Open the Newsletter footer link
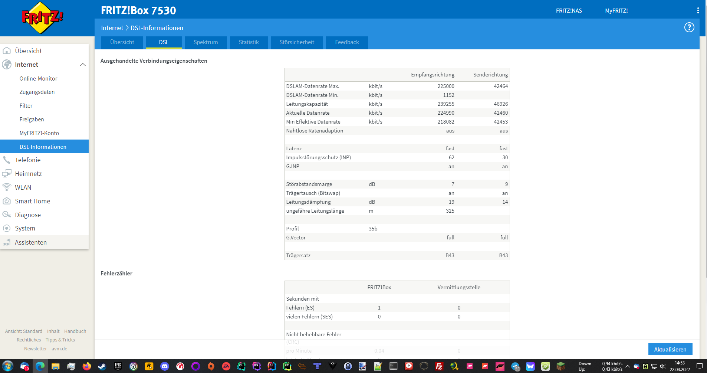707x373 pixels. coord(36,349)
